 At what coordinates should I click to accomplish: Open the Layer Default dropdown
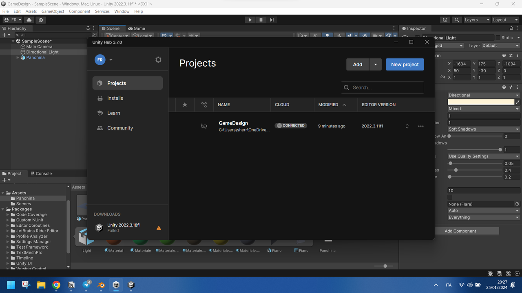pos(501,46)
